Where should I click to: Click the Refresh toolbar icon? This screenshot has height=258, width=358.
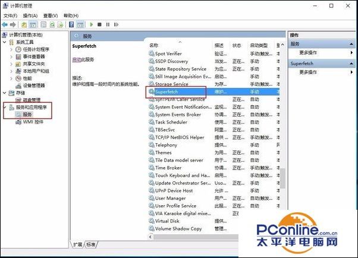click(52, 24)
